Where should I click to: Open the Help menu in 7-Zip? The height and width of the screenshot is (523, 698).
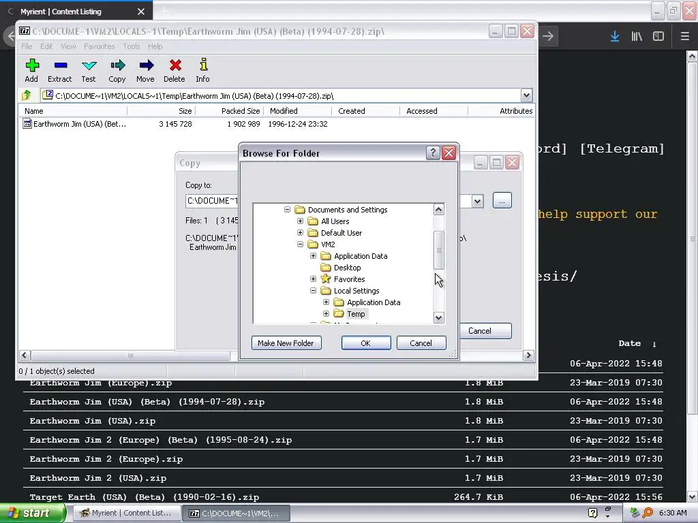[x=155, y=46]
